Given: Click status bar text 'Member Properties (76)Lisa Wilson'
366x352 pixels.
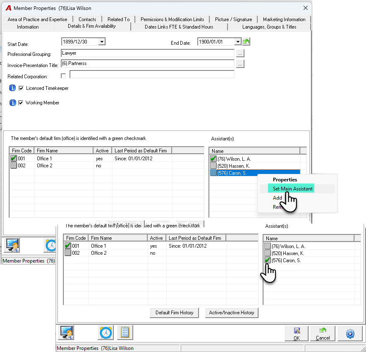Looking at the screenshot, I should point(95,348).
